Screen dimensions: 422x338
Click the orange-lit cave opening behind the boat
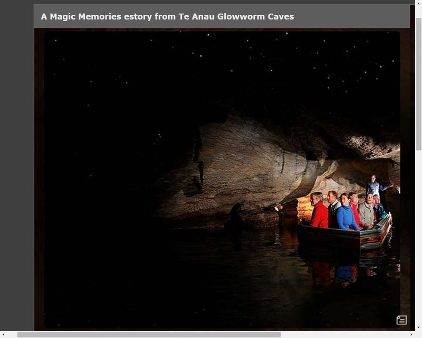pyautogui.click(x=304, y=208)
